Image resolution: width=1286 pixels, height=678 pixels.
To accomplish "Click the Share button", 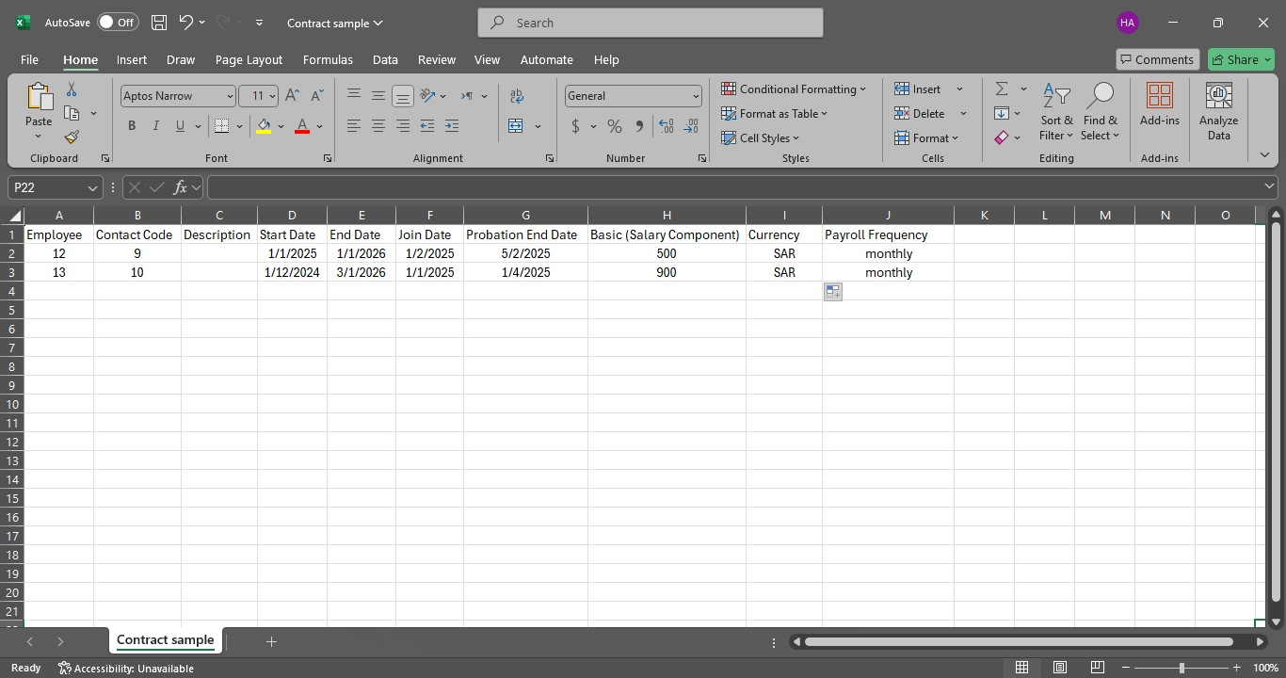I will pos(1240,59).
